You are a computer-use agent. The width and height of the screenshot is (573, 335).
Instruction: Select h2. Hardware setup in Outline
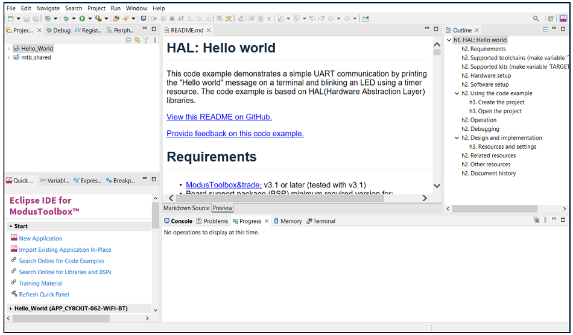pos(486,75)
